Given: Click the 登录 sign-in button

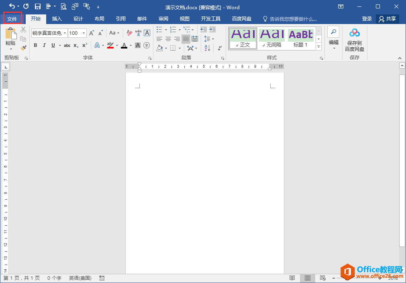Looking at the screenshot, I should tap(367, 19).
